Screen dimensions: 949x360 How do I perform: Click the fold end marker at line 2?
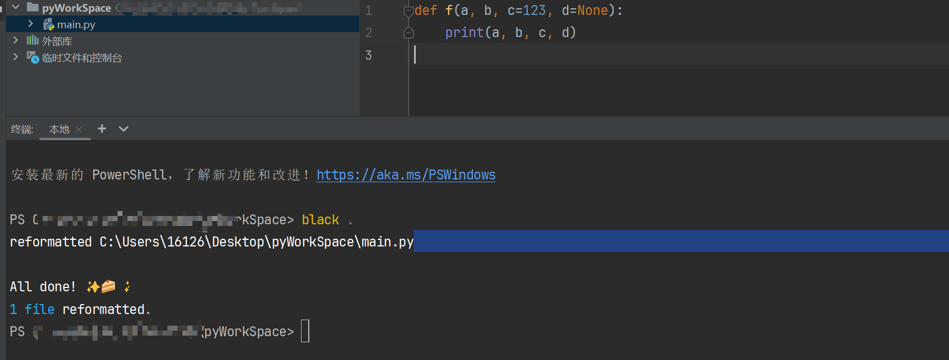[x=409, y=33]
